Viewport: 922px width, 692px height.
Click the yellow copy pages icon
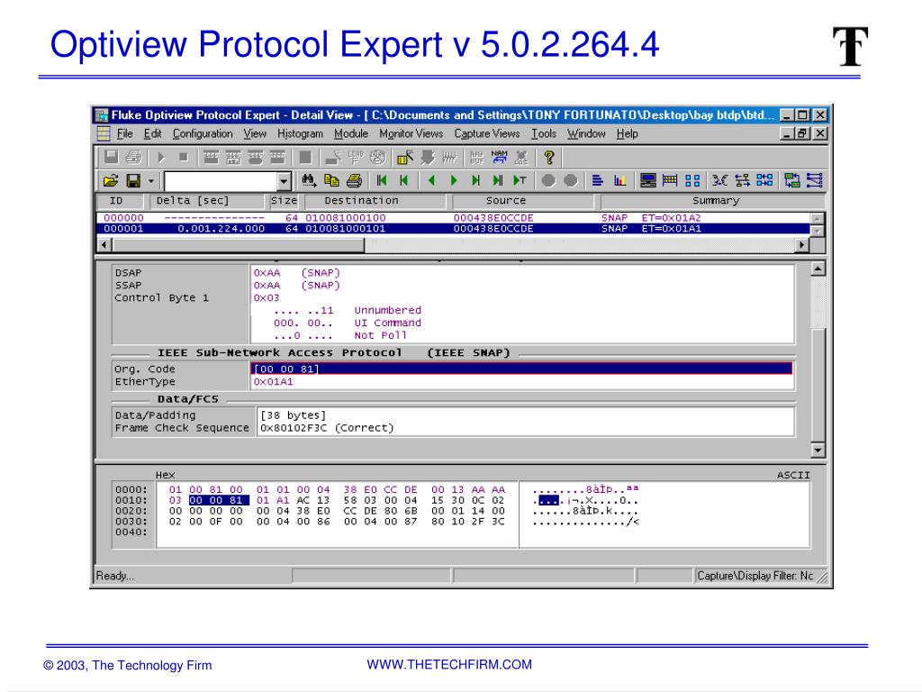pyautogui.click(x=331, y=180)
